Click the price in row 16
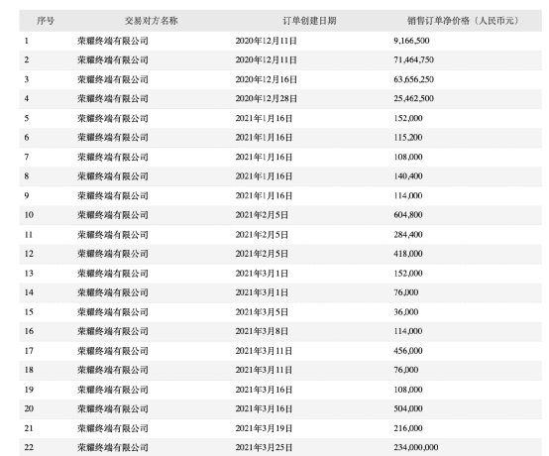Viewport: 549px width, 456px height. [408, 331]
